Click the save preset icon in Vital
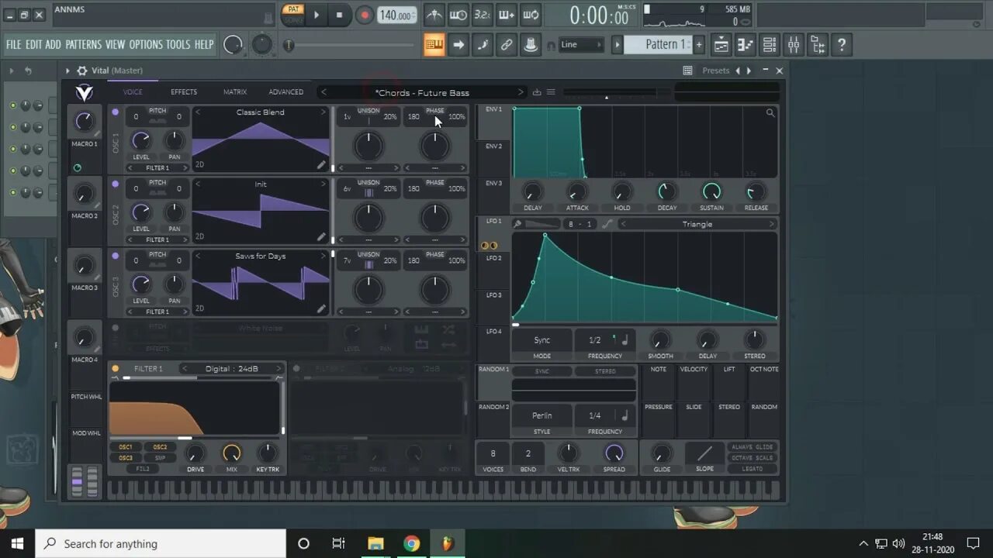Image resolution: width=993 pixels, height=558 pixels. (x=537, y=92)
